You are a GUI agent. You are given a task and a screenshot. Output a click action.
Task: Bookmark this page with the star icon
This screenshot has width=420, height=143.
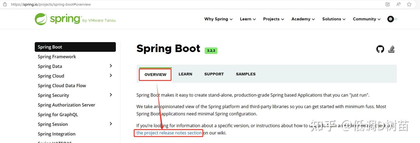tap(409, 4)
